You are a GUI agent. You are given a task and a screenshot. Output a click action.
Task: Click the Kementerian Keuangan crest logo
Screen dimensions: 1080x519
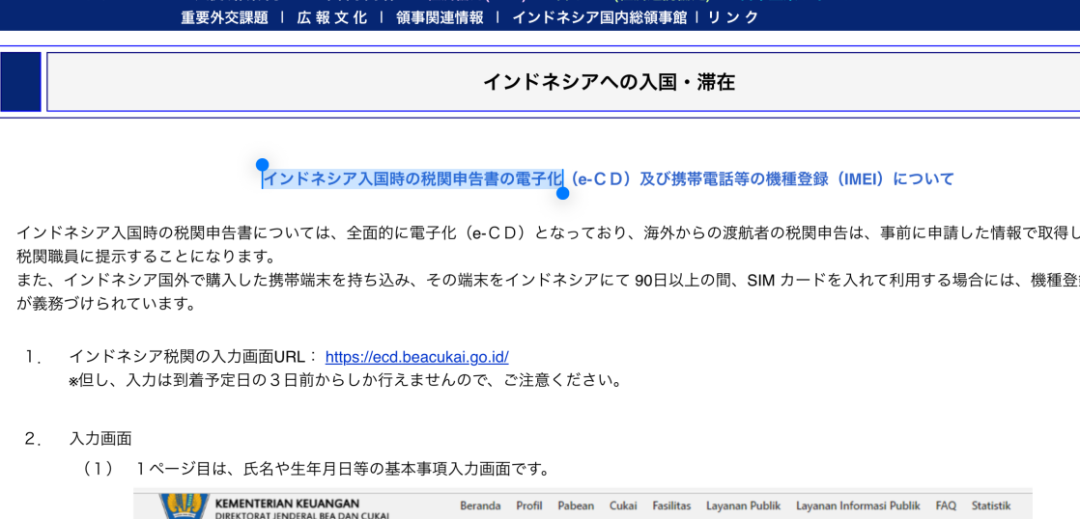[184, 506]
